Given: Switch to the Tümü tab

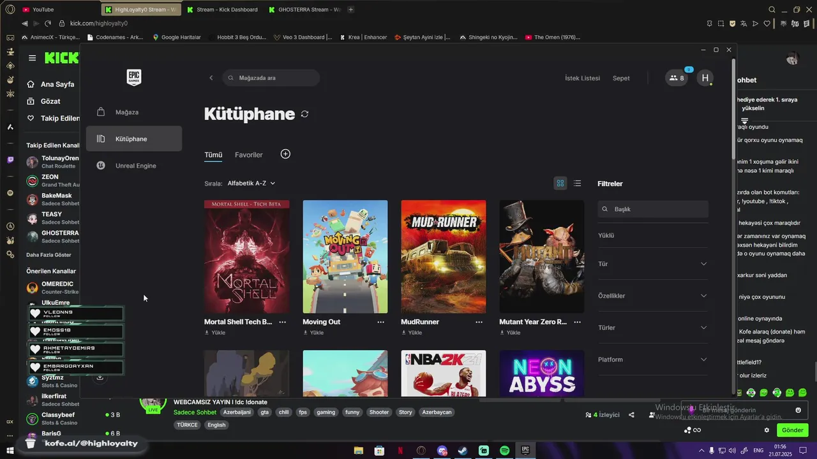Looking at the screenshot, I should click(213, 155).
